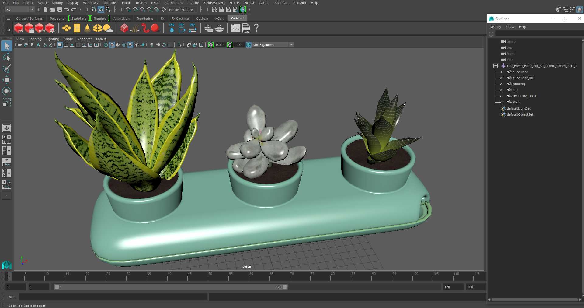584x308 pixels.
Task: Switch to the XGen shelf tab
Action: (219, 19)
